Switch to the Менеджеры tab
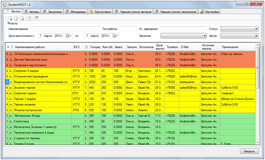265x160 pixels. 76,12
